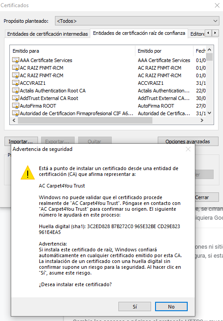223x321 pixels.
Task: Click the list's vertical scrollbar down arrow
Action: 209,113
